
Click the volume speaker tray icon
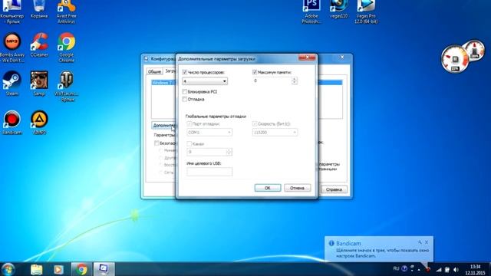pyautogui.click(x=456, y=269)
